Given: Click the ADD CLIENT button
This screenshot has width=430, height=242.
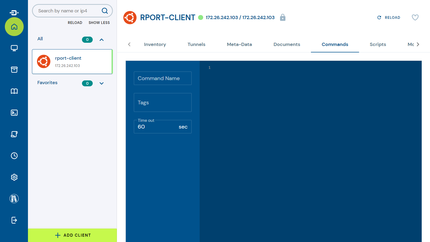Looking at the screenshot, I should tap(73, 235).
